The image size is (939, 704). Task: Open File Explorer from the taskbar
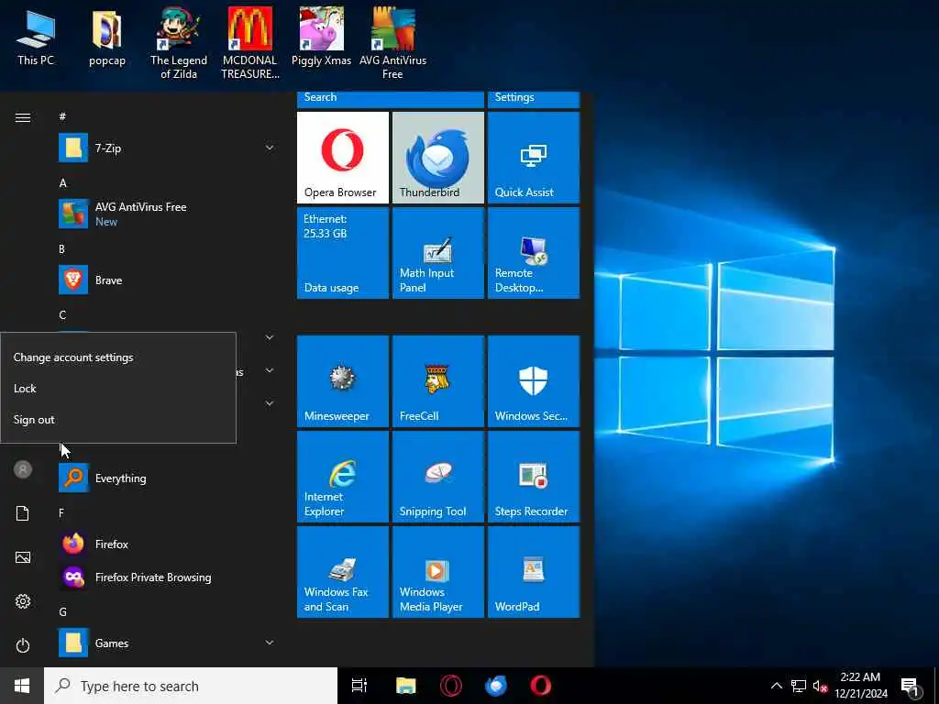point(406,686)
